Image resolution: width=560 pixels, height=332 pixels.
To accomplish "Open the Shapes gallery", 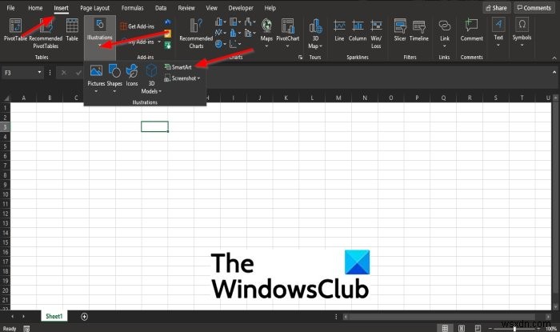I will pos(114,78).
